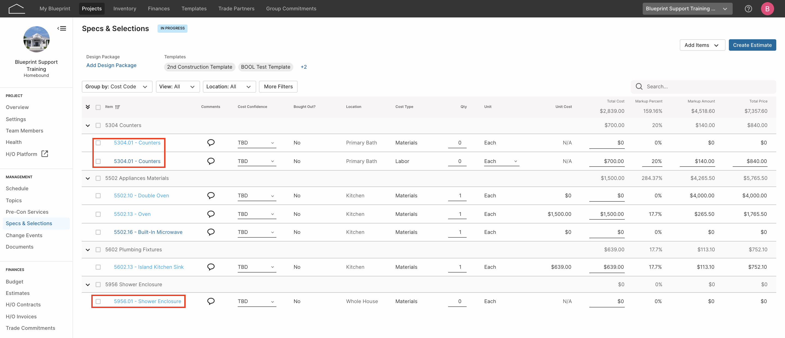Collapse the sidebar with the menu icon
This screenshot has width=785, height=338.
(x=62, y=28)
